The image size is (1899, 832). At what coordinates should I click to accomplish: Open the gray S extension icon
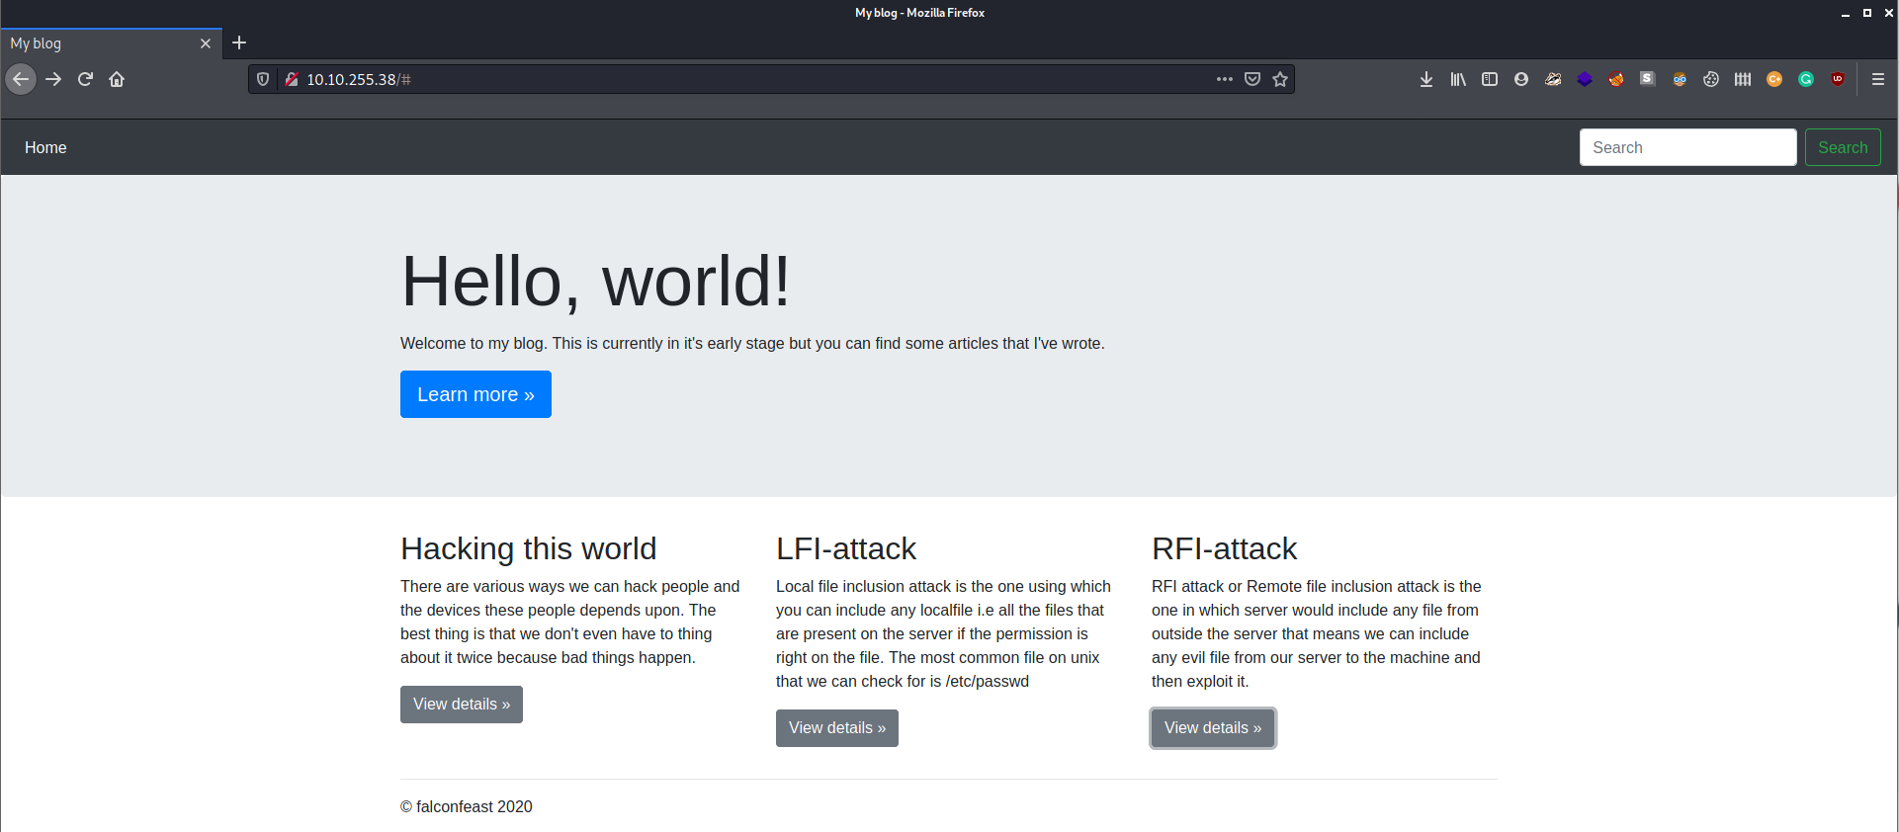pyautogui.click(x=1648, y=79)
